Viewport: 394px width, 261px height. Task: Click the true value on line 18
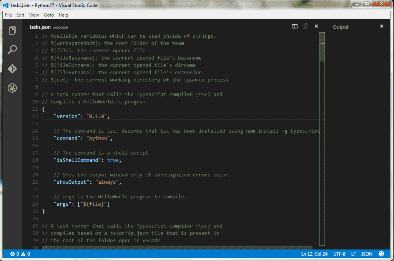click(x=113, y=160)
